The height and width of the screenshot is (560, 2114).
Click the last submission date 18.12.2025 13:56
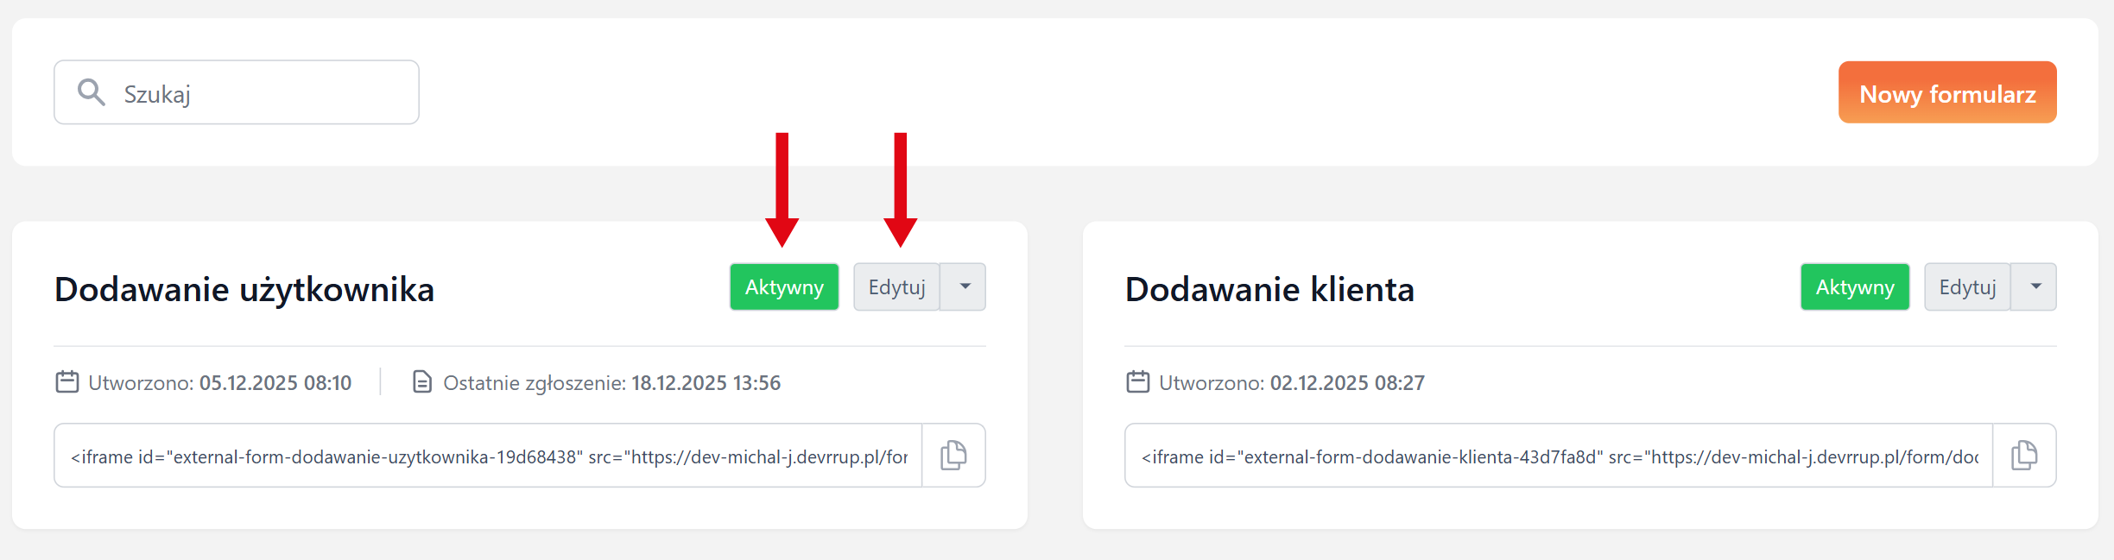tap(706, 383)
